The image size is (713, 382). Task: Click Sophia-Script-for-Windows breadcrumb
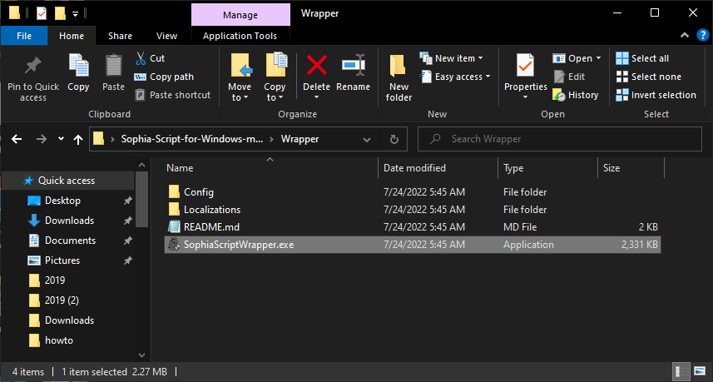pyautogui.click(x=192, y=139)
